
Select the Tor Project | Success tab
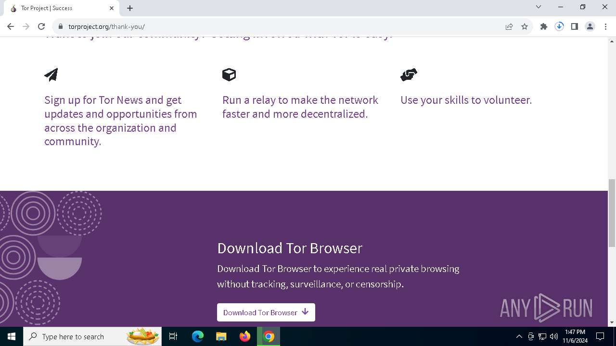pyautogui.click(x=62, y=8)
